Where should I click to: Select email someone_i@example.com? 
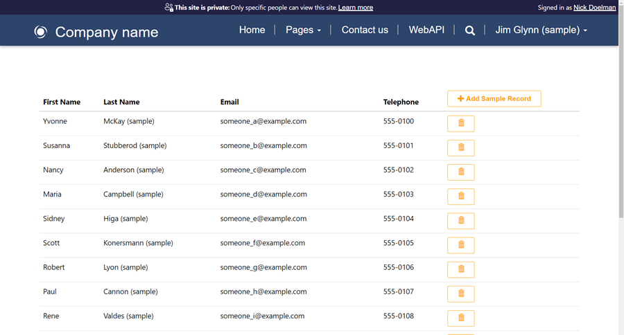point(262,316)
